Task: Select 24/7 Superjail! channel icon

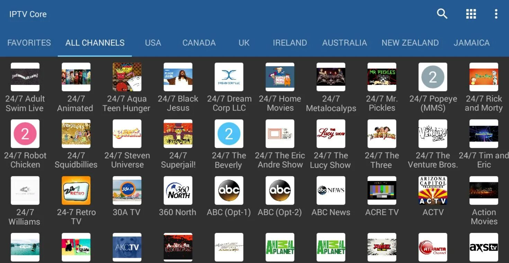Action: click(x=178, y=134)
